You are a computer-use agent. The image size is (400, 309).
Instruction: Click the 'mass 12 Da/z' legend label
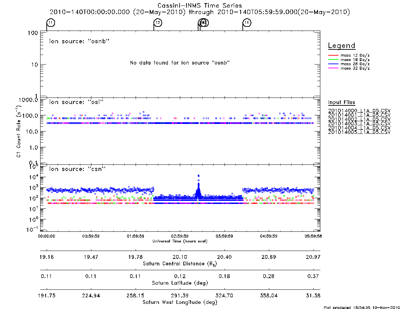[355, 55]
